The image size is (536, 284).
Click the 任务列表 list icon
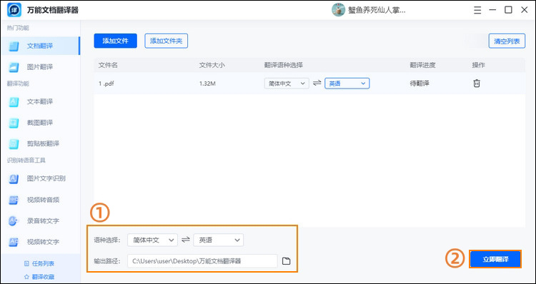26,263
